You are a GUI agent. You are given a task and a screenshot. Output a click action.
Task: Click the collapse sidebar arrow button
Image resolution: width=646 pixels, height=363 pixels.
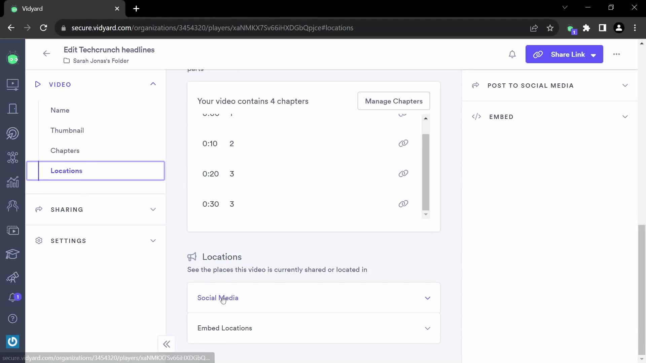[x=167, y=344]
